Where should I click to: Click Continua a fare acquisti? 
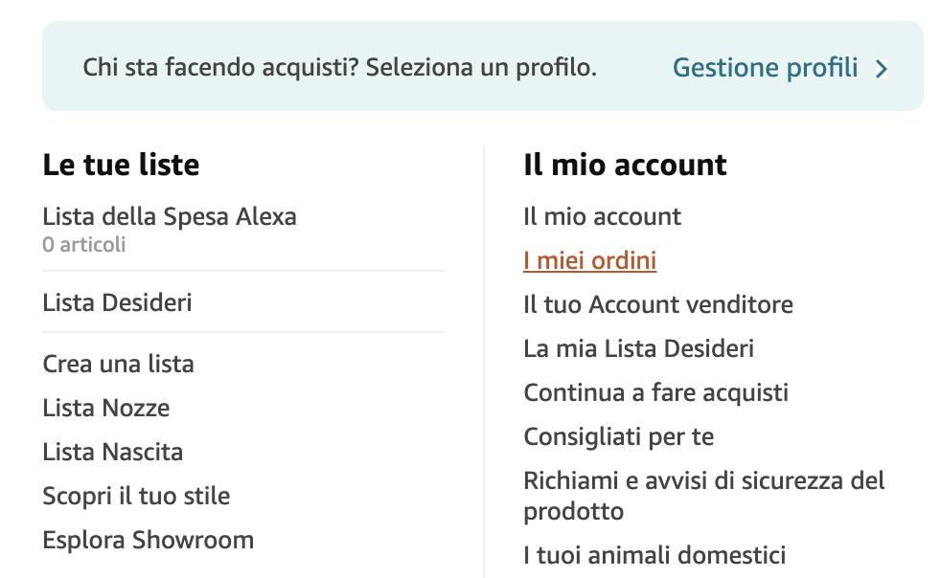pos(655,393)
